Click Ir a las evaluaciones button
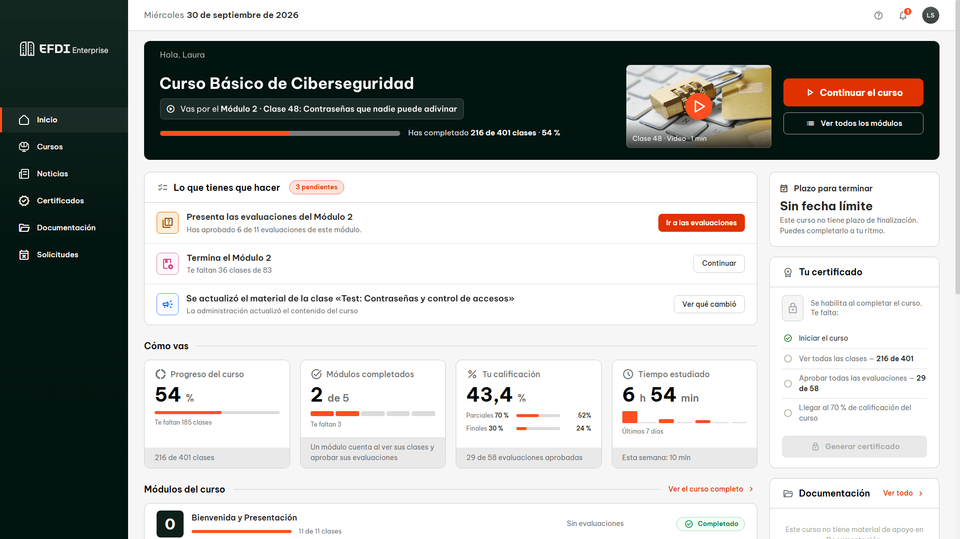Viewport: 960px width, 539px height. click(x=701, y=223)
